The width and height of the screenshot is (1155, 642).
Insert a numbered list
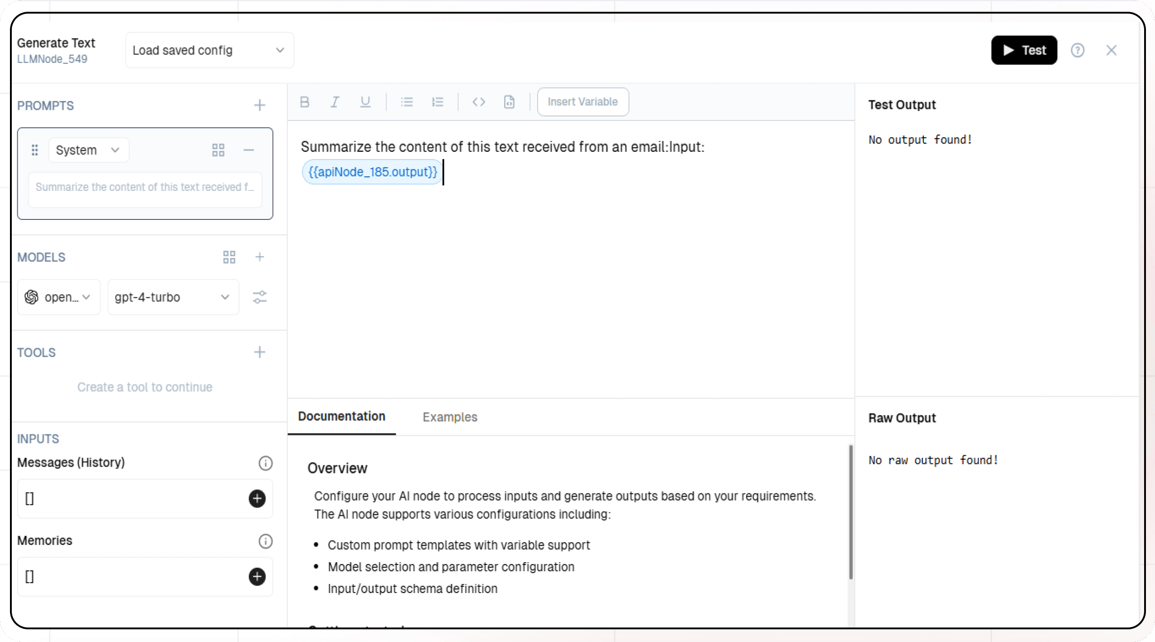[437, 102]
